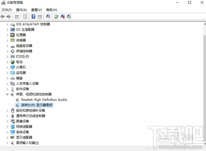This screenshot has width=206, height=151.
Task: Click the 电池 battery icon
Action: tap(12, 62)
